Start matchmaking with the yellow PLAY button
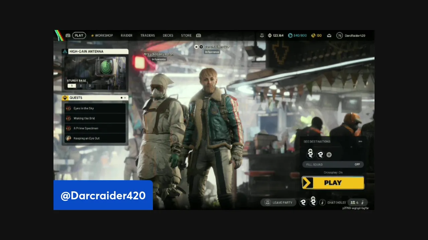Screen dimensions: 428x240 (333, 183)
